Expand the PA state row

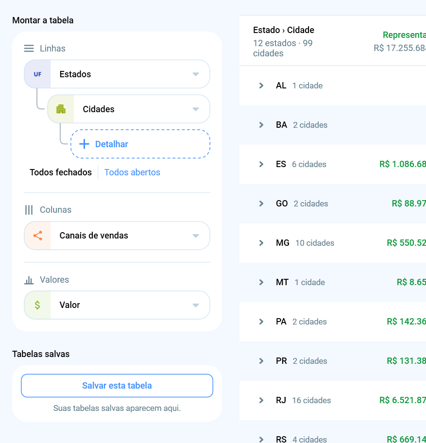pyautogui.click(x=261, y=322)
